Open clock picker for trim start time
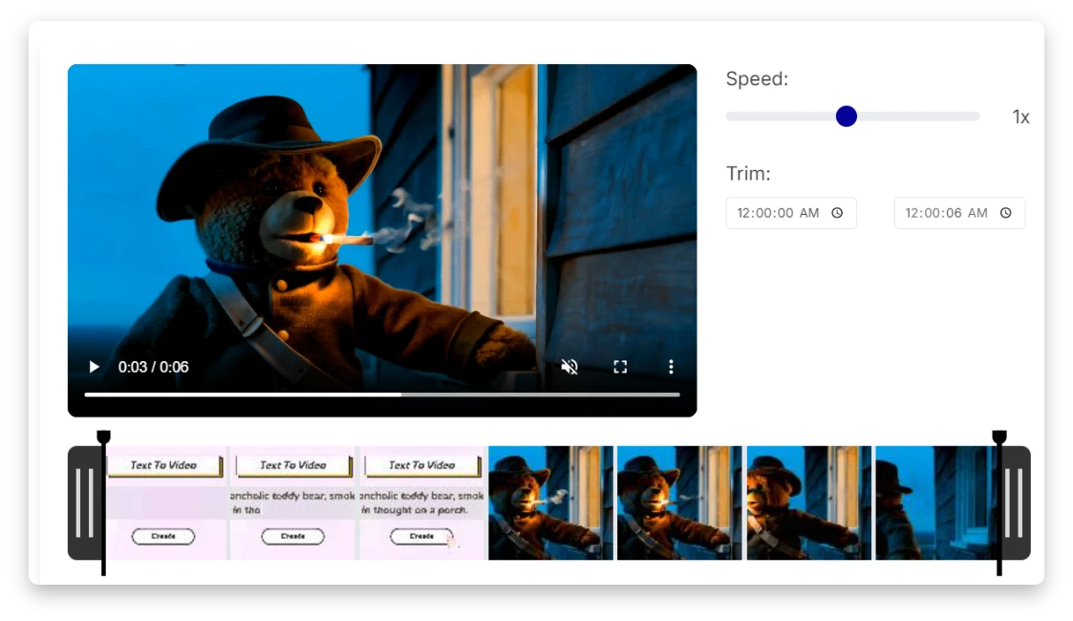This screenshot has width=1073, height=621. 837,213
